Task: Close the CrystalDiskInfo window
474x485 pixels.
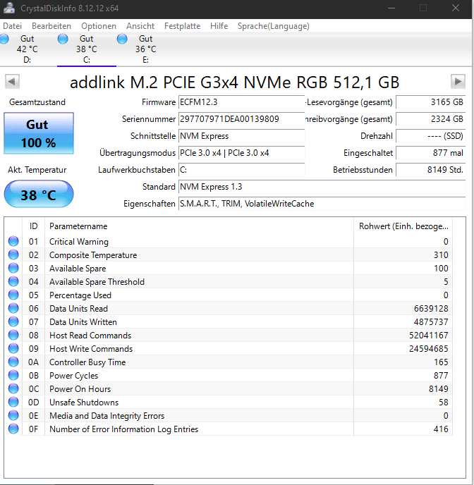Action: coord(456,8)
